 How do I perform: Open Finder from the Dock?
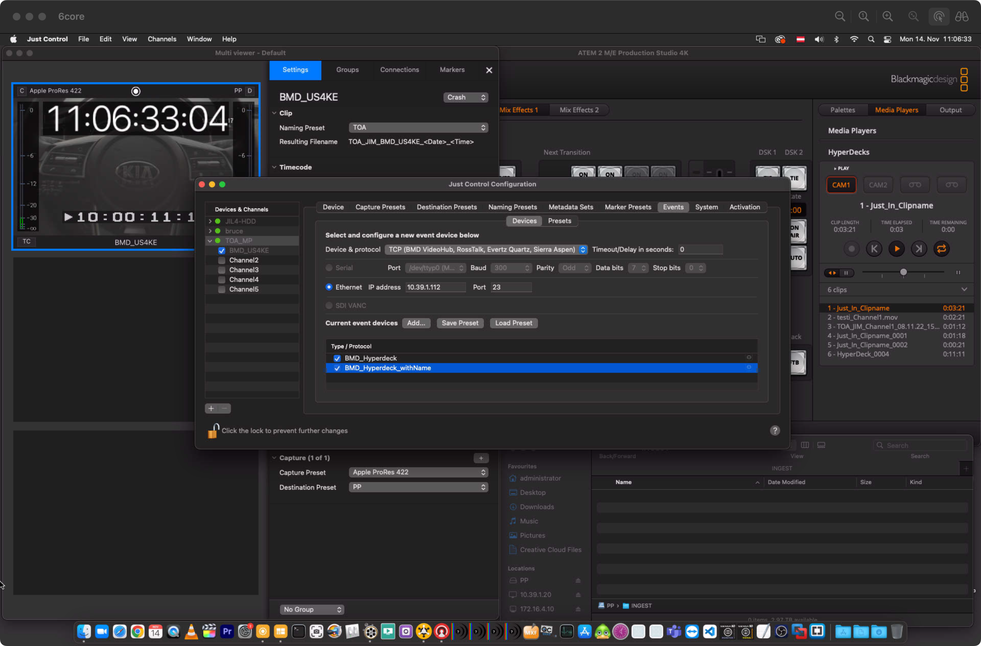coord(84,632)
